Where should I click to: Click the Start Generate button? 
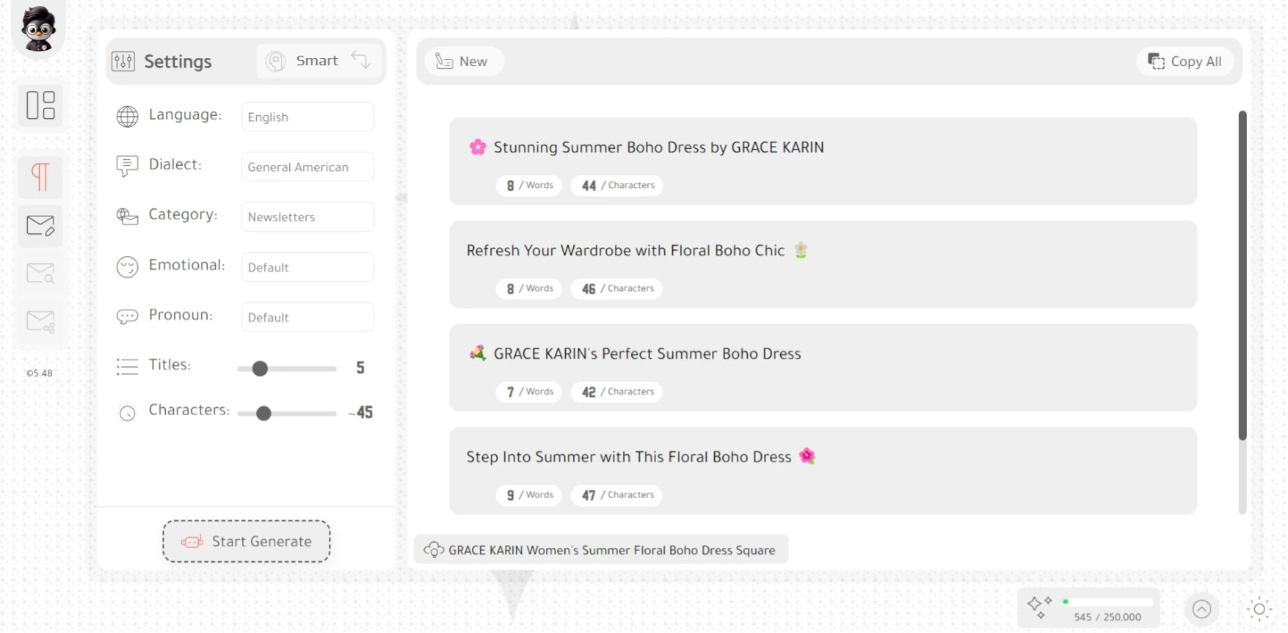click(x=247, y=541)
